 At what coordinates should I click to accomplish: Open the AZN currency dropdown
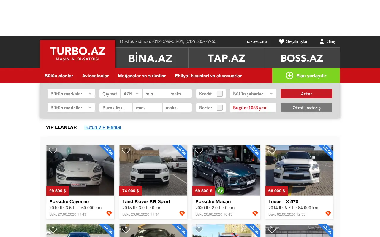click(x=132, y=94)
